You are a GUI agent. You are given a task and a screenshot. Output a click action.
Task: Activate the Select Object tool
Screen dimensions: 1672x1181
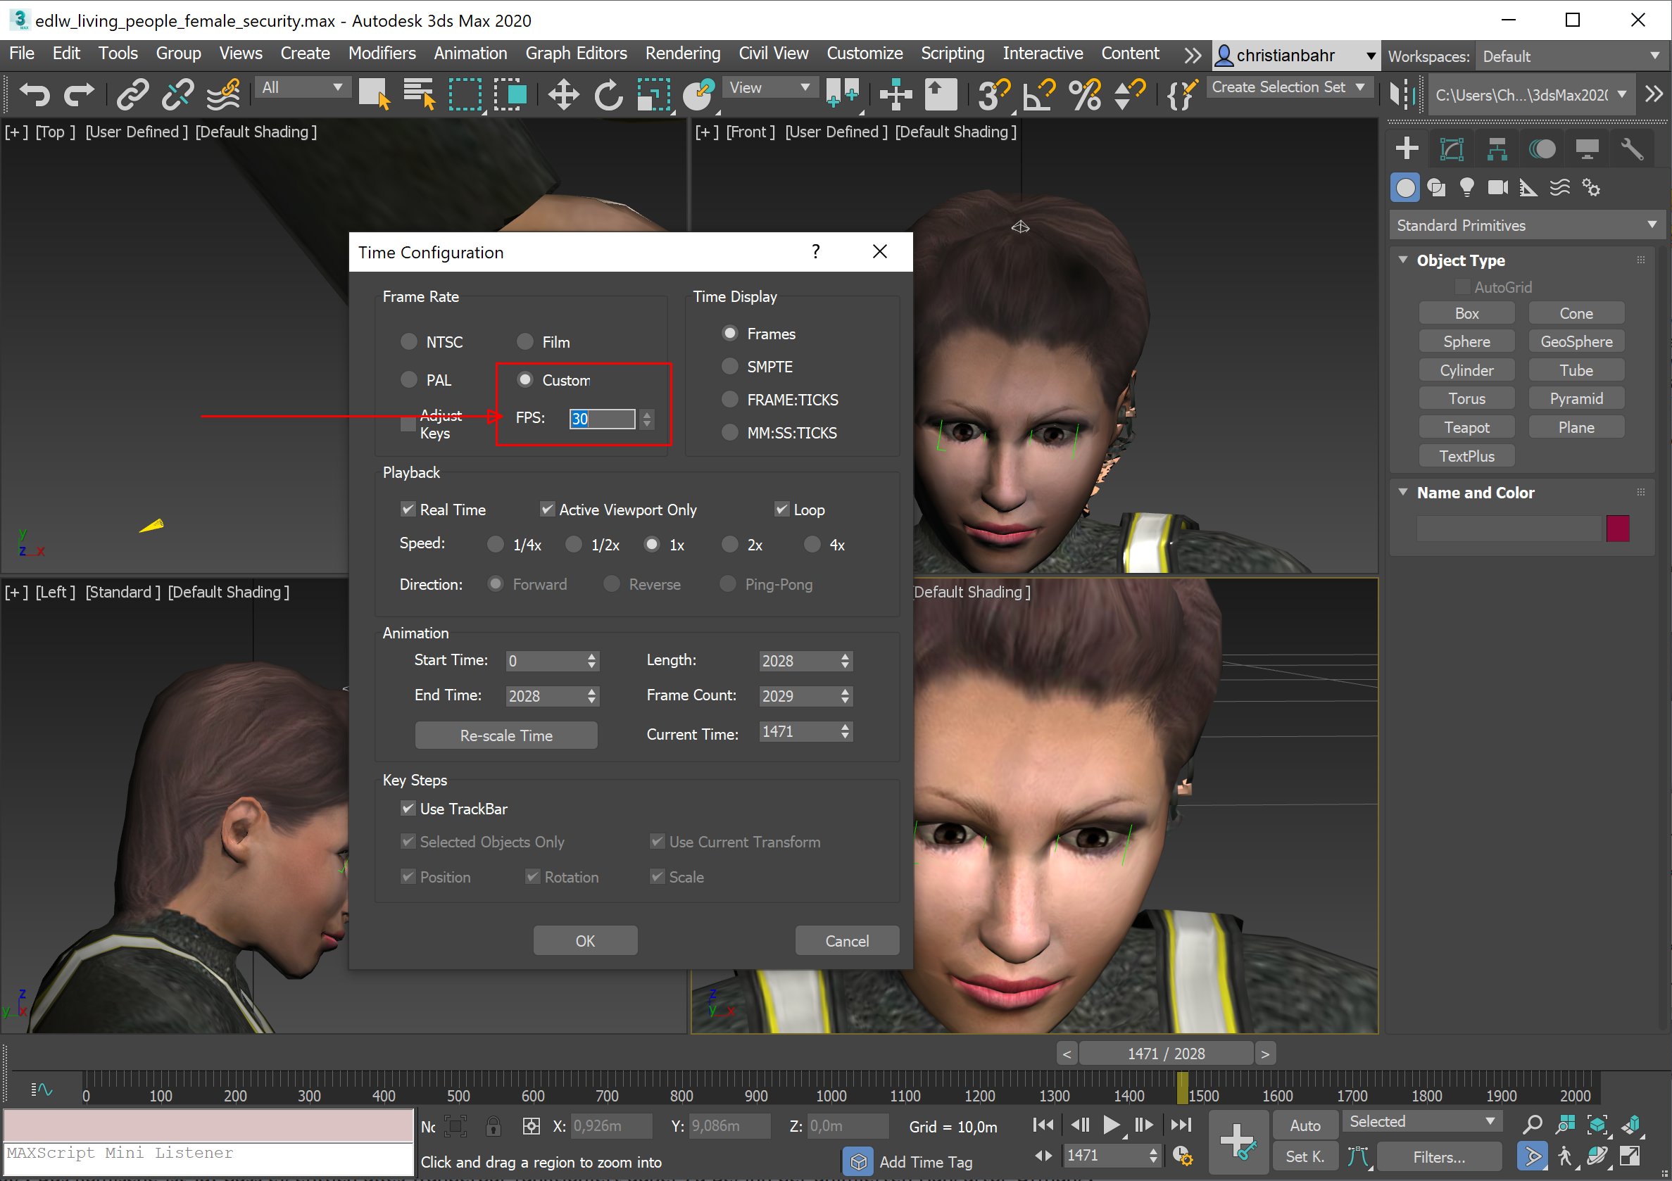click(x=375, y=96)
